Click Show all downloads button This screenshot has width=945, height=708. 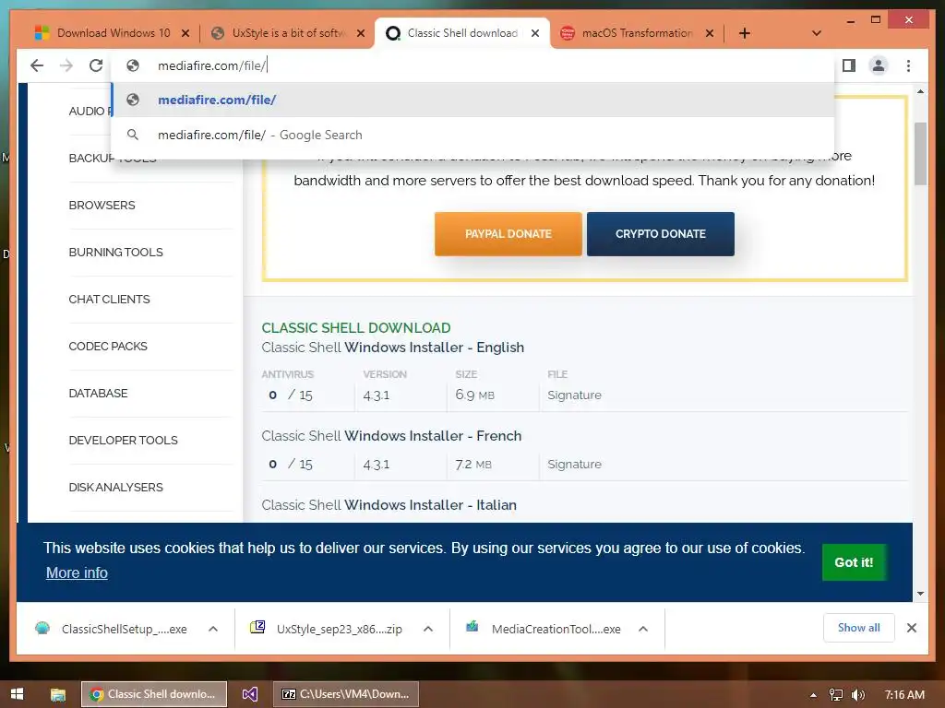(859, 628)
